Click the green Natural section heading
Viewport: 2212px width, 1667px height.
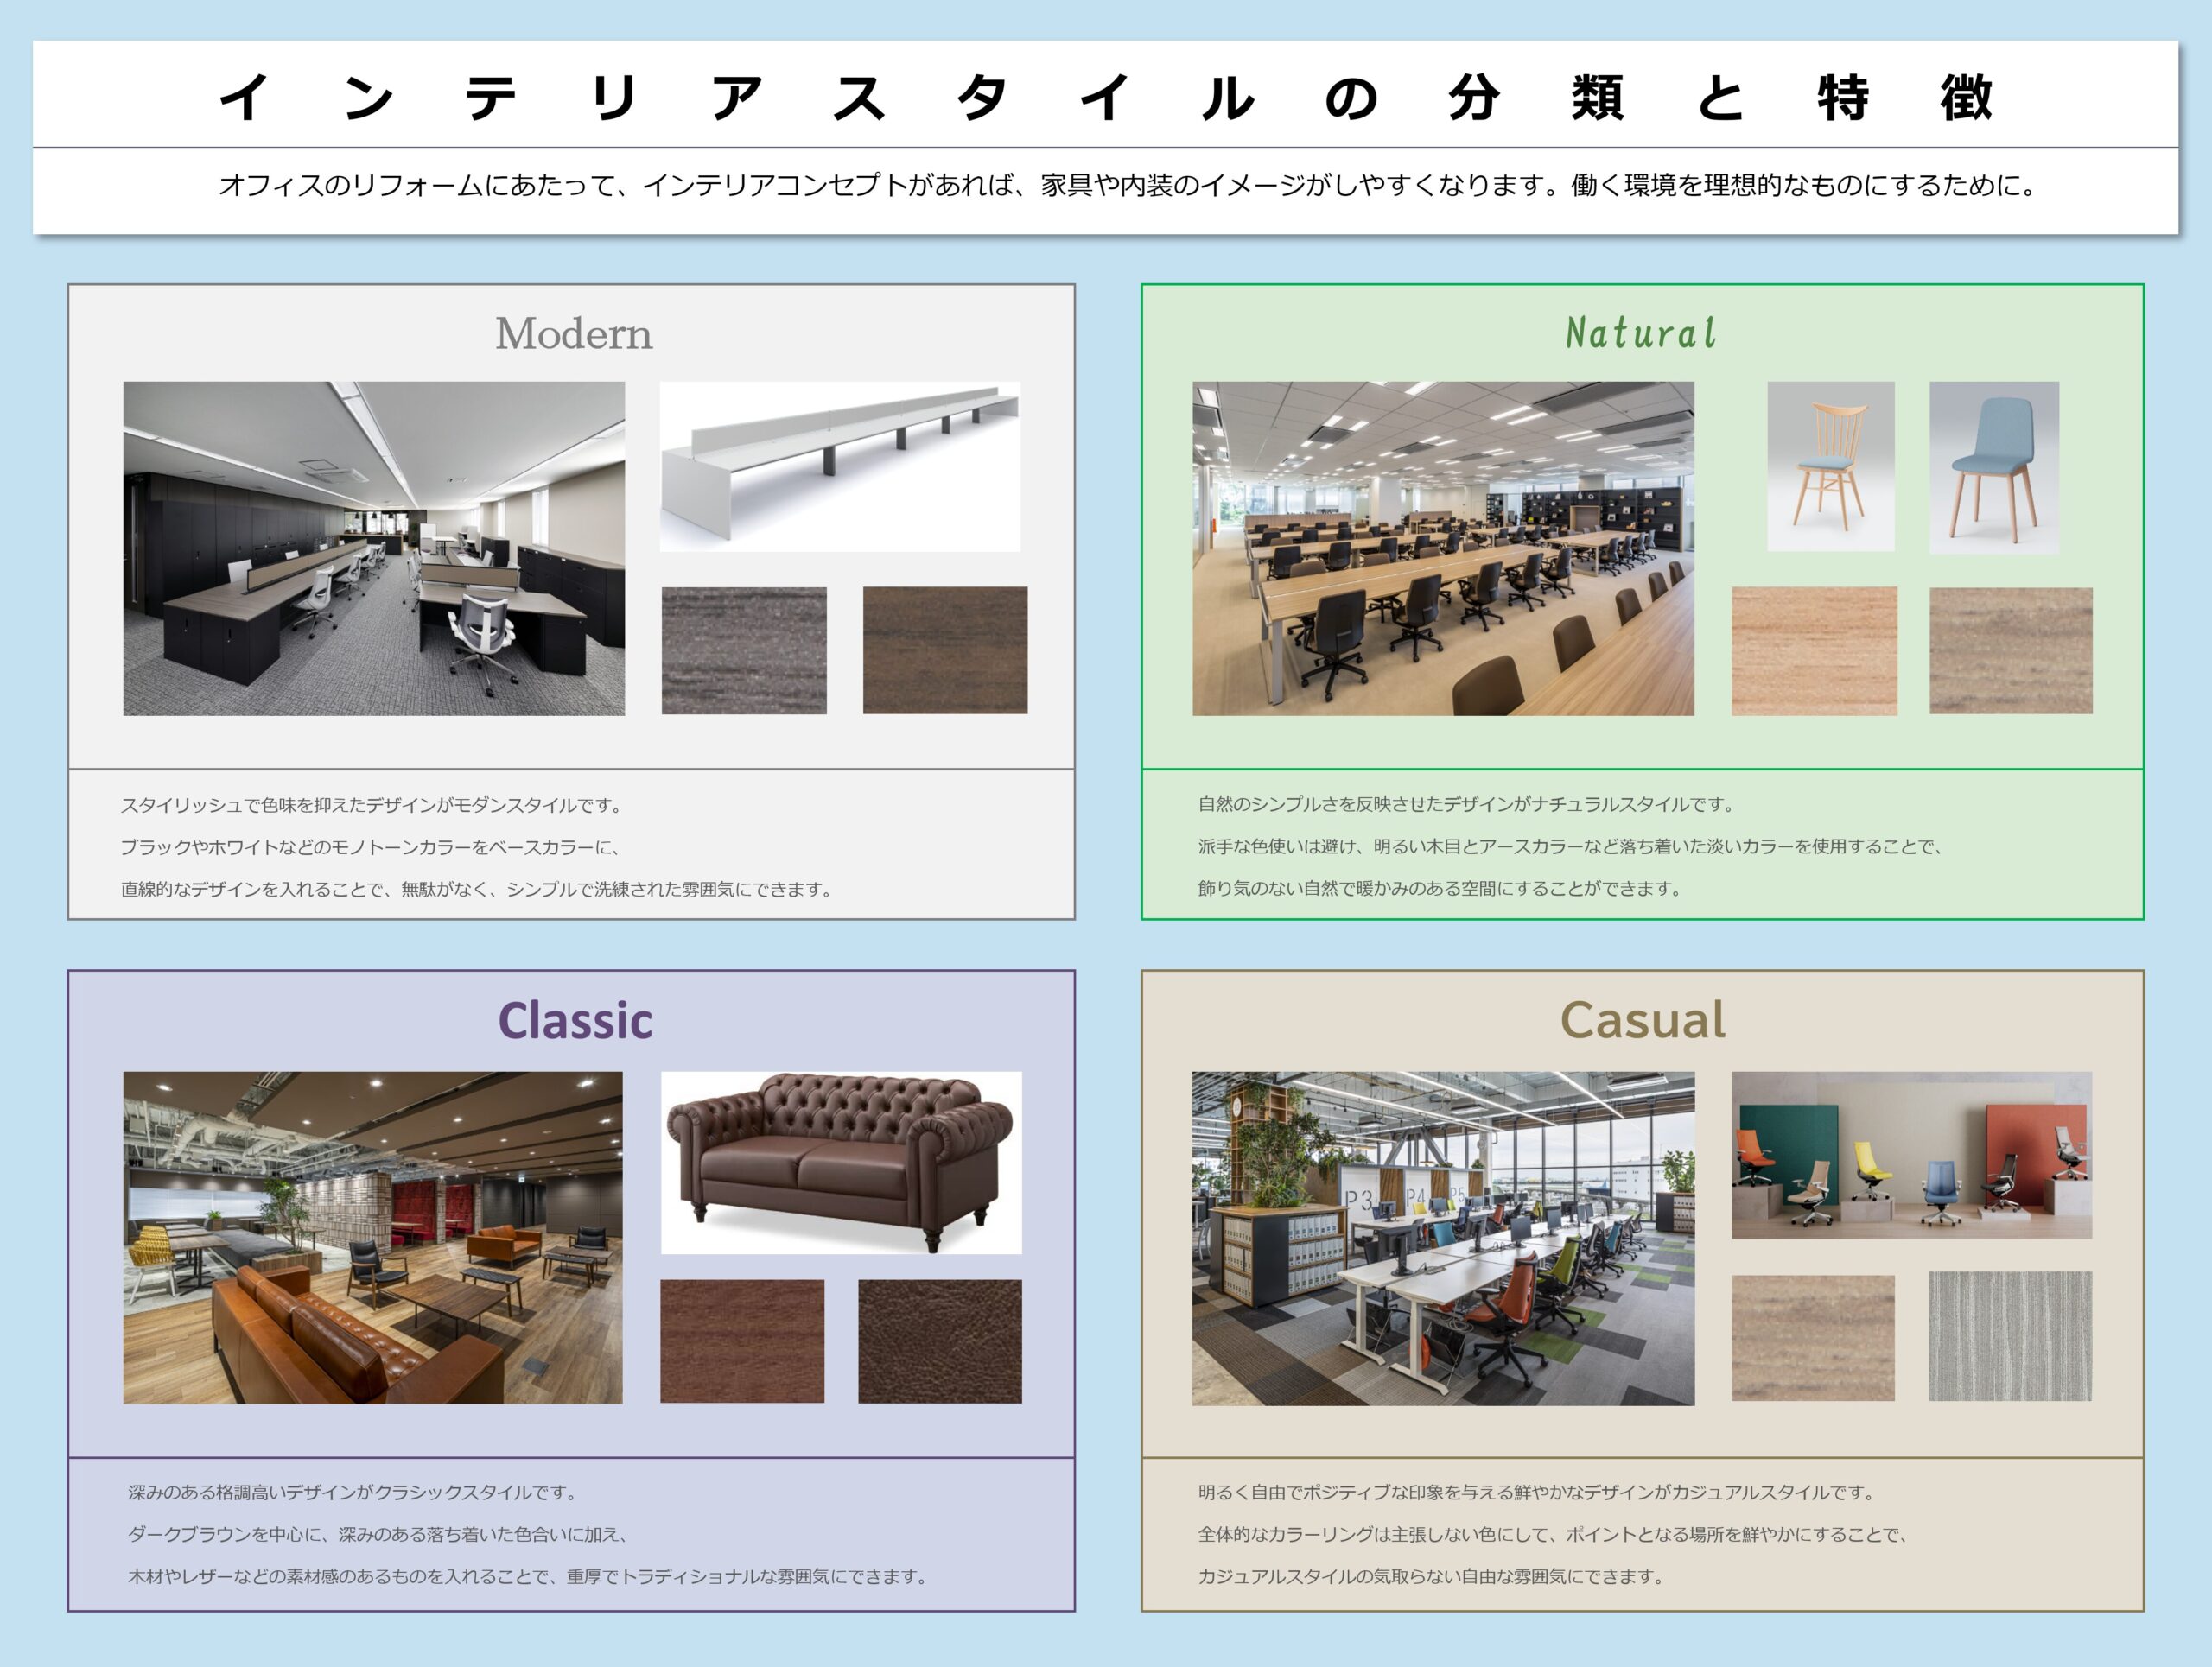tap(1641, 333)
